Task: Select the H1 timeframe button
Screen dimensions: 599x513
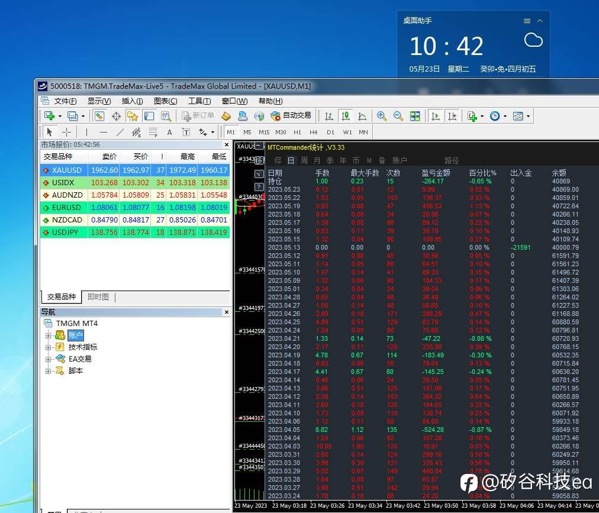Action: [x=297, y=132]
